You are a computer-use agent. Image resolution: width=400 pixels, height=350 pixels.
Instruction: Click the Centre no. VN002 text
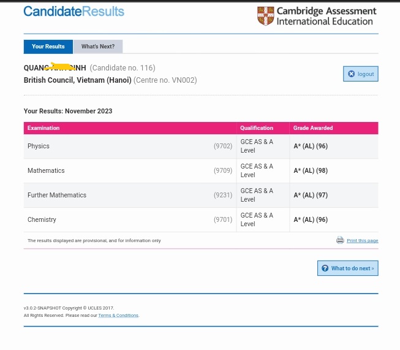(165, 80)
